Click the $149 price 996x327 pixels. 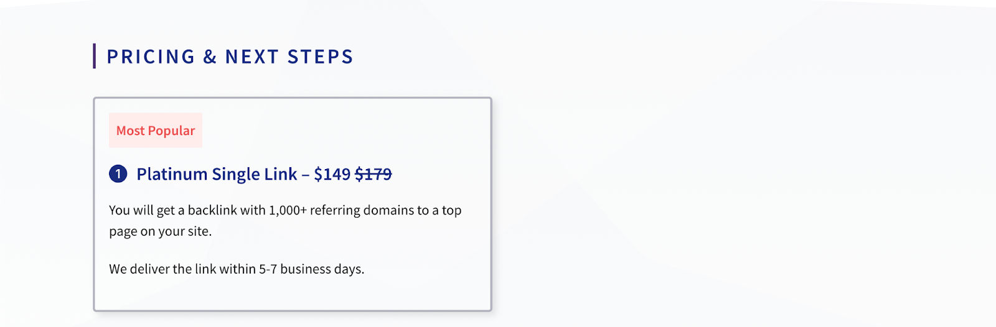tap(332, 174)
